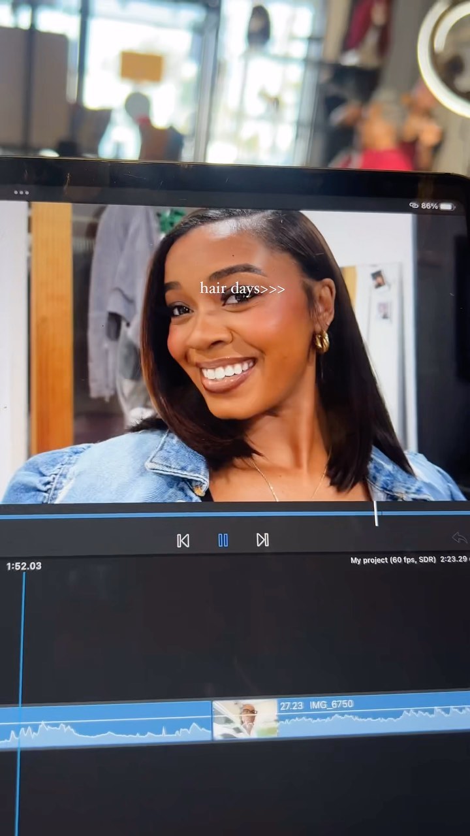Pause playback with the blue pause button
The image size is (470, 836).
[223, 540]
